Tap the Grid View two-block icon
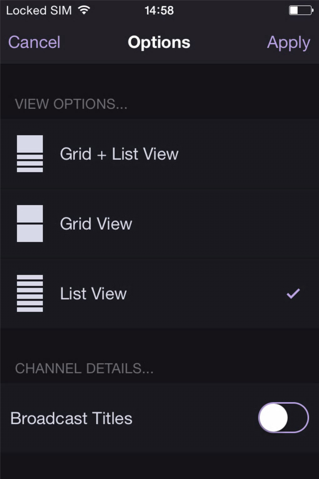The image size is (319, 479). [x=30, y=224]
